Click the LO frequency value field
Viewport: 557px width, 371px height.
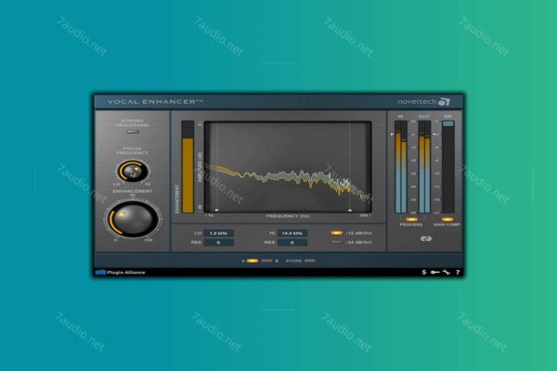[218, 233]
